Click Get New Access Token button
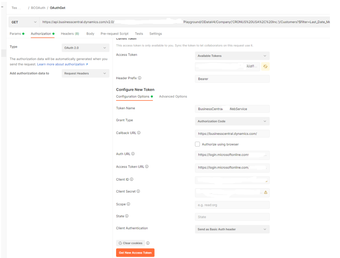This screenshot has width=340, height=258. (x=135, y=253)
